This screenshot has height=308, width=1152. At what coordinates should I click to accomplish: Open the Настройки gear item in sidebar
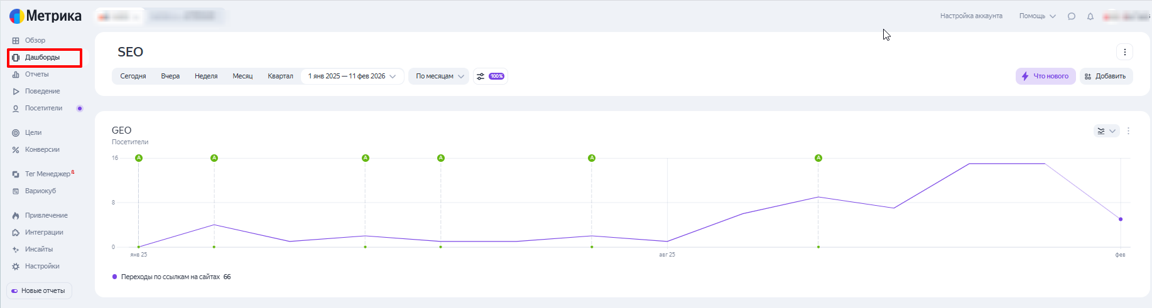coord(41,266)
